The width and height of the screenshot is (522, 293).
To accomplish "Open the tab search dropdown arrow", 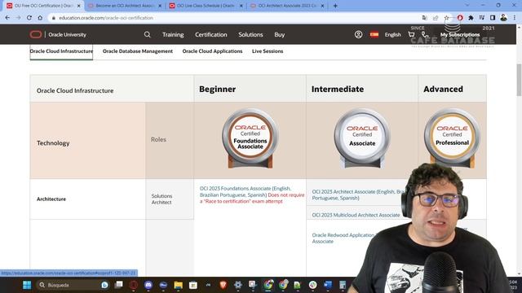I will coord(467,6).
